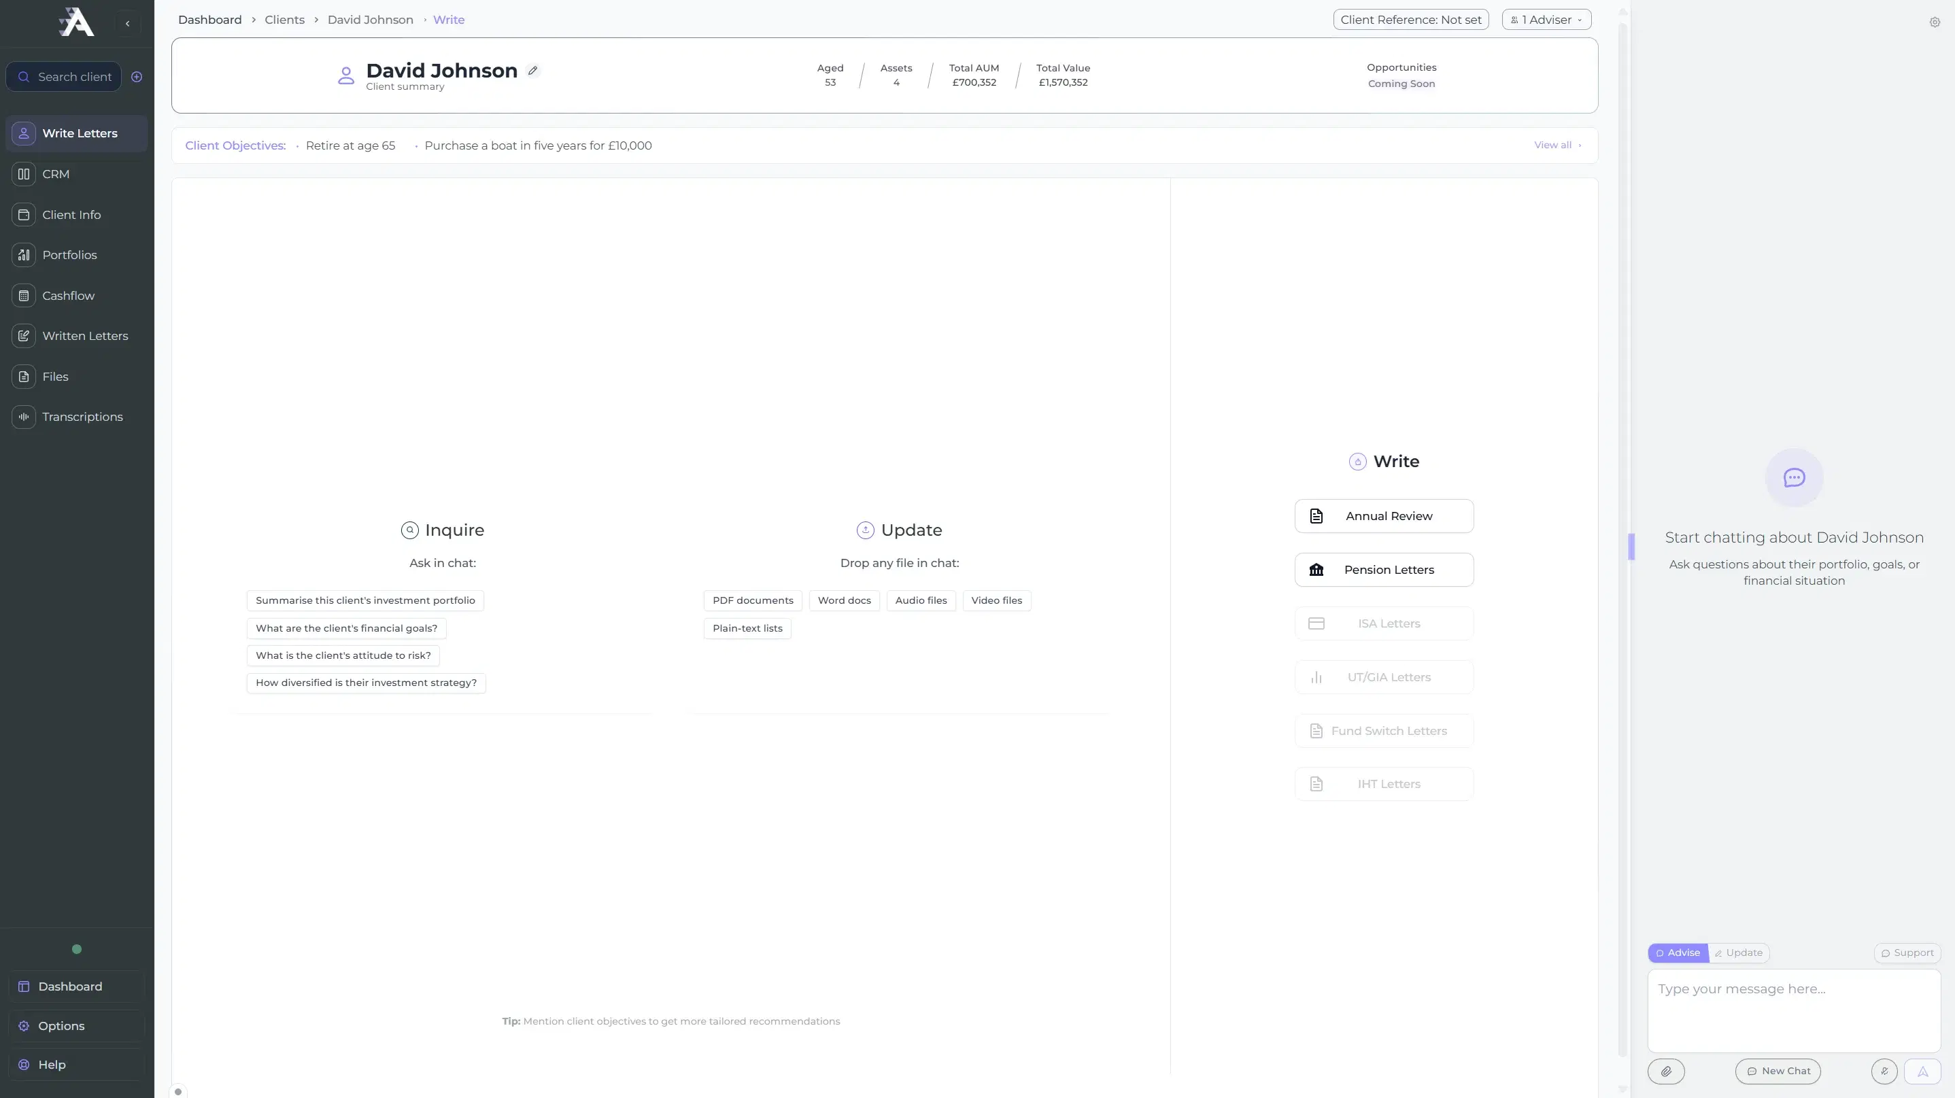Expand View all client objectives
The image size is (1955, 1098).
tap(1555, 145)
